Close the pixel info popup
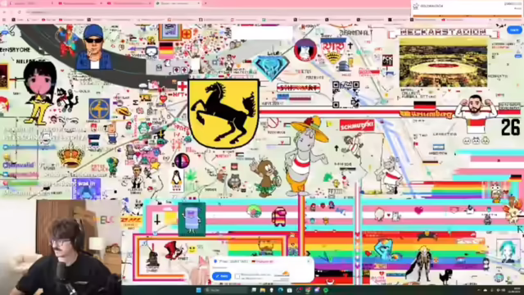 click(x=309, y=261)
